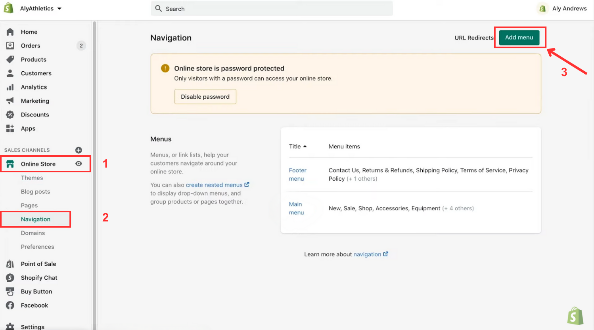Click the search magnifier icon
Image resolution: width=594 pixels, height=330 pixels.
point(158,8)
